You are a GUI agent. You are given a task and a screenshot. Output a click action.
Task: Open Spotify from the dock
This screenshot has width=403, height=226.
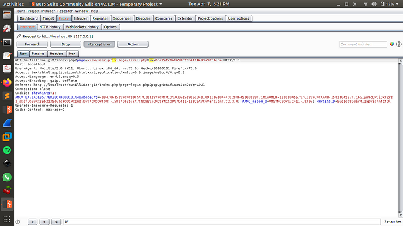[x=7, y=150]
